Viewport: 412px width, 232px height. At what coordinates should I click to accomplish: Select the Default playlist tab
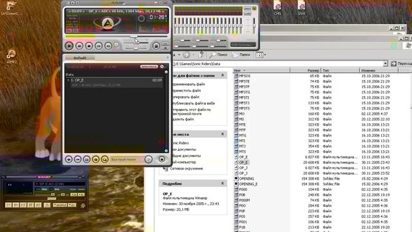(80, 58)
